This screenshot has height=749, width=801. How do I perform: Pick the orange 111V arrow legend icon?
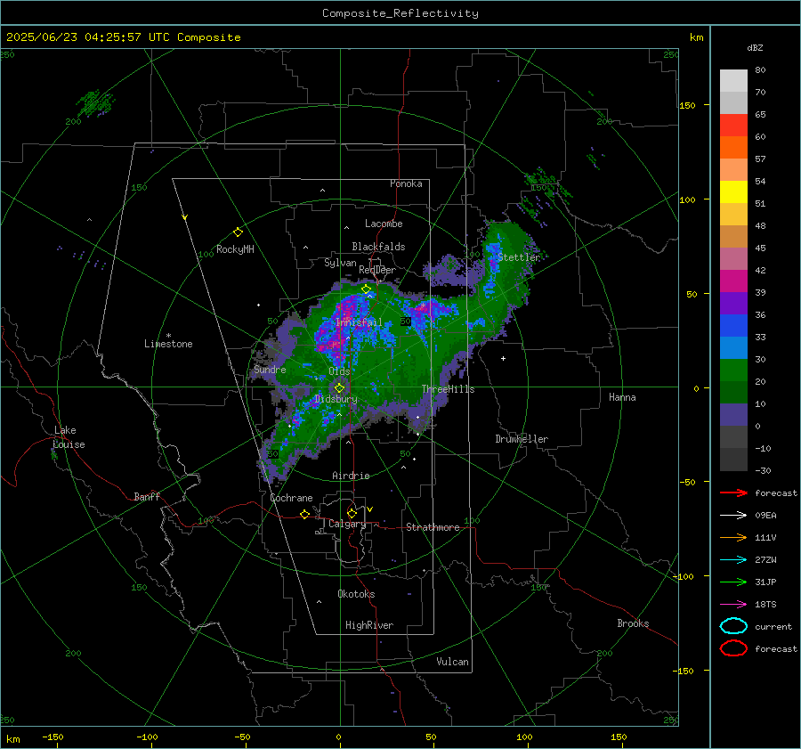point(733,537)
